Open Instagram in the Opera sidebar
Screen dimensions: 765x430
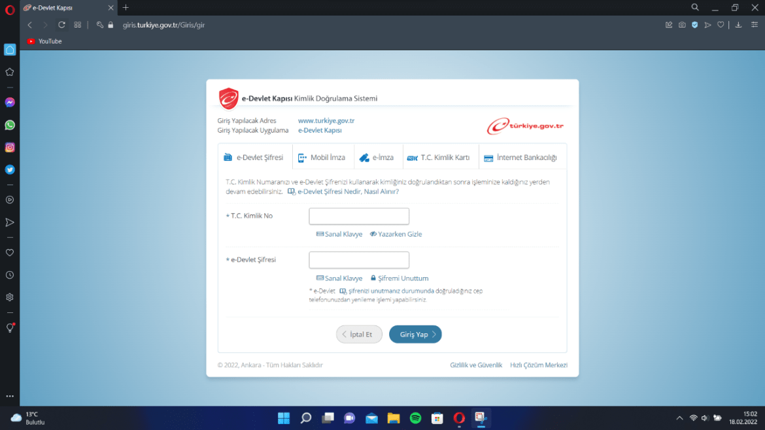click(x=10, y=148)
